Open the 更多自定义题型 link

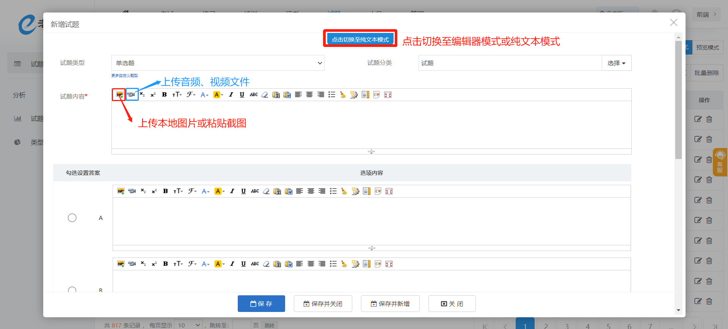point(124,76)
